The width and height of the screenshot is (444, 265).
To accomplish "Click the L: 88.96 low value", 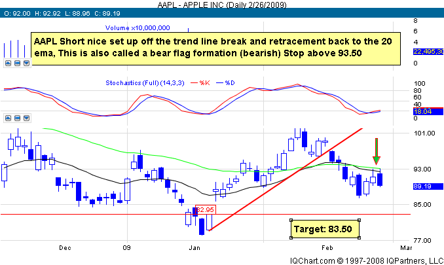I will [77, 13].
